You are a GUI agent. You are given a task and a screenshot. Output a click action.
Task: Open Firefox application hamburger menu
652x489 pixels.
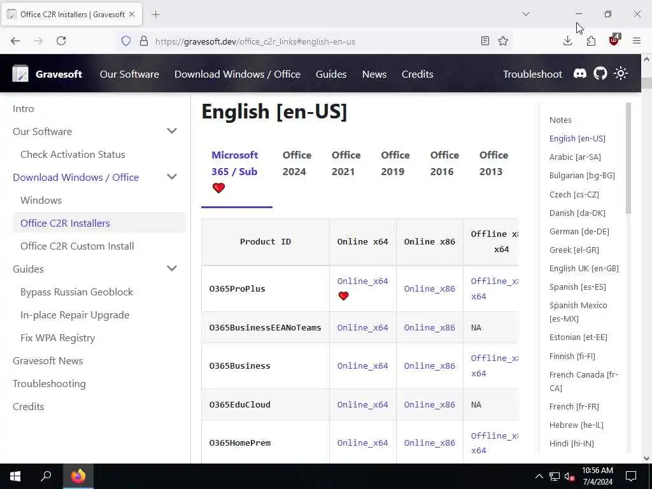[x=637, y=41]
